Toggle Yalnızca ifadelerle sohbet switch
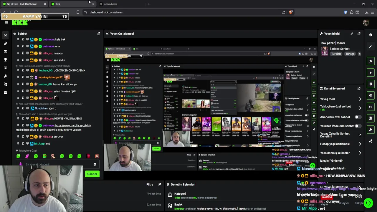Screen dimensions: 377x212 click(358, 126)
